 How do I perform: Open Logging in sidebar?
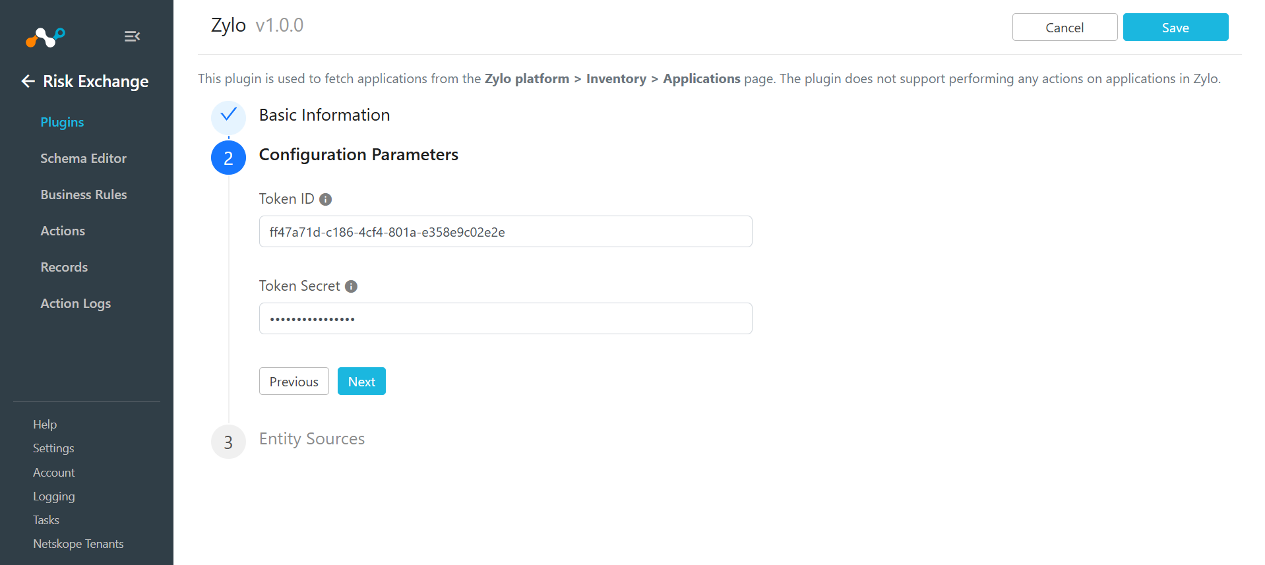point(54,496)
